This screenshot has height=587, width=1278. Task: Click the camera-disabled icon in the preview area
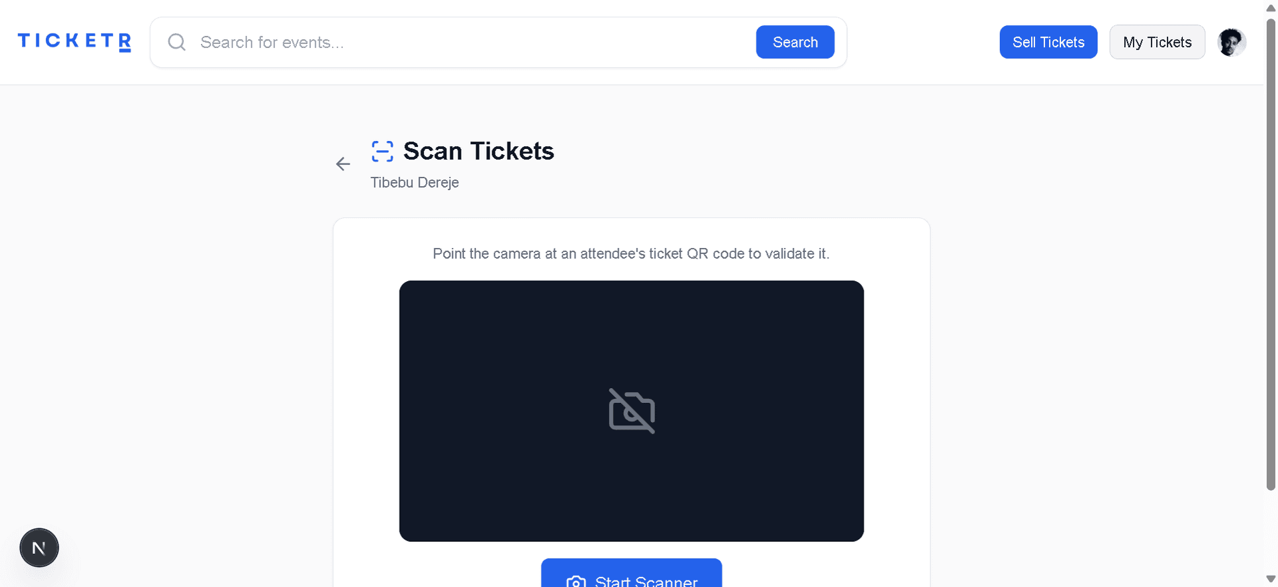[631, 411]
